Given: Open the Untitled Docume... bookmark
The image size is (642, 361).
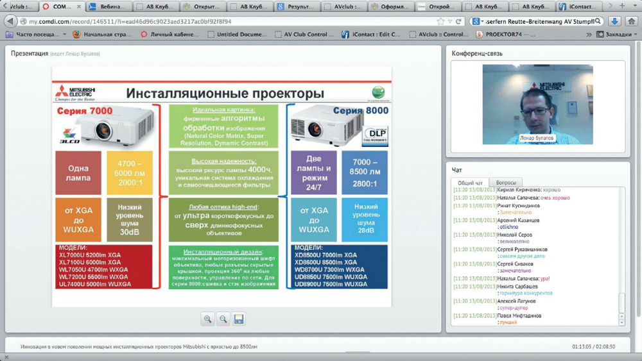Looking at the screenshot, I should [x=237, y=35].
